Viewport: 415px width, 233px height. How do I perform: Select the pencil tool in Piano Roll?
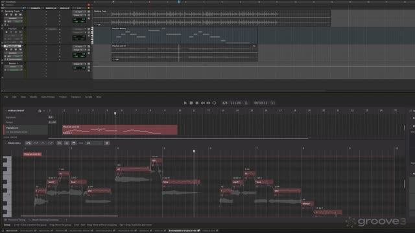pyautogui.click(x=36, y=143)
